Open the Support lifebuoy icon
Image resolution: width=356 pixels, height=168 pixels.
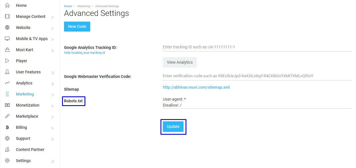[7, 138]
